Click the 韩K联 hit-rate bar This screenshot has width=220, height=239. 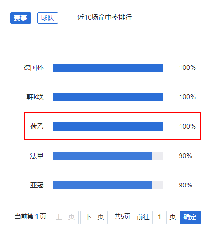click(x=108, y=97)
